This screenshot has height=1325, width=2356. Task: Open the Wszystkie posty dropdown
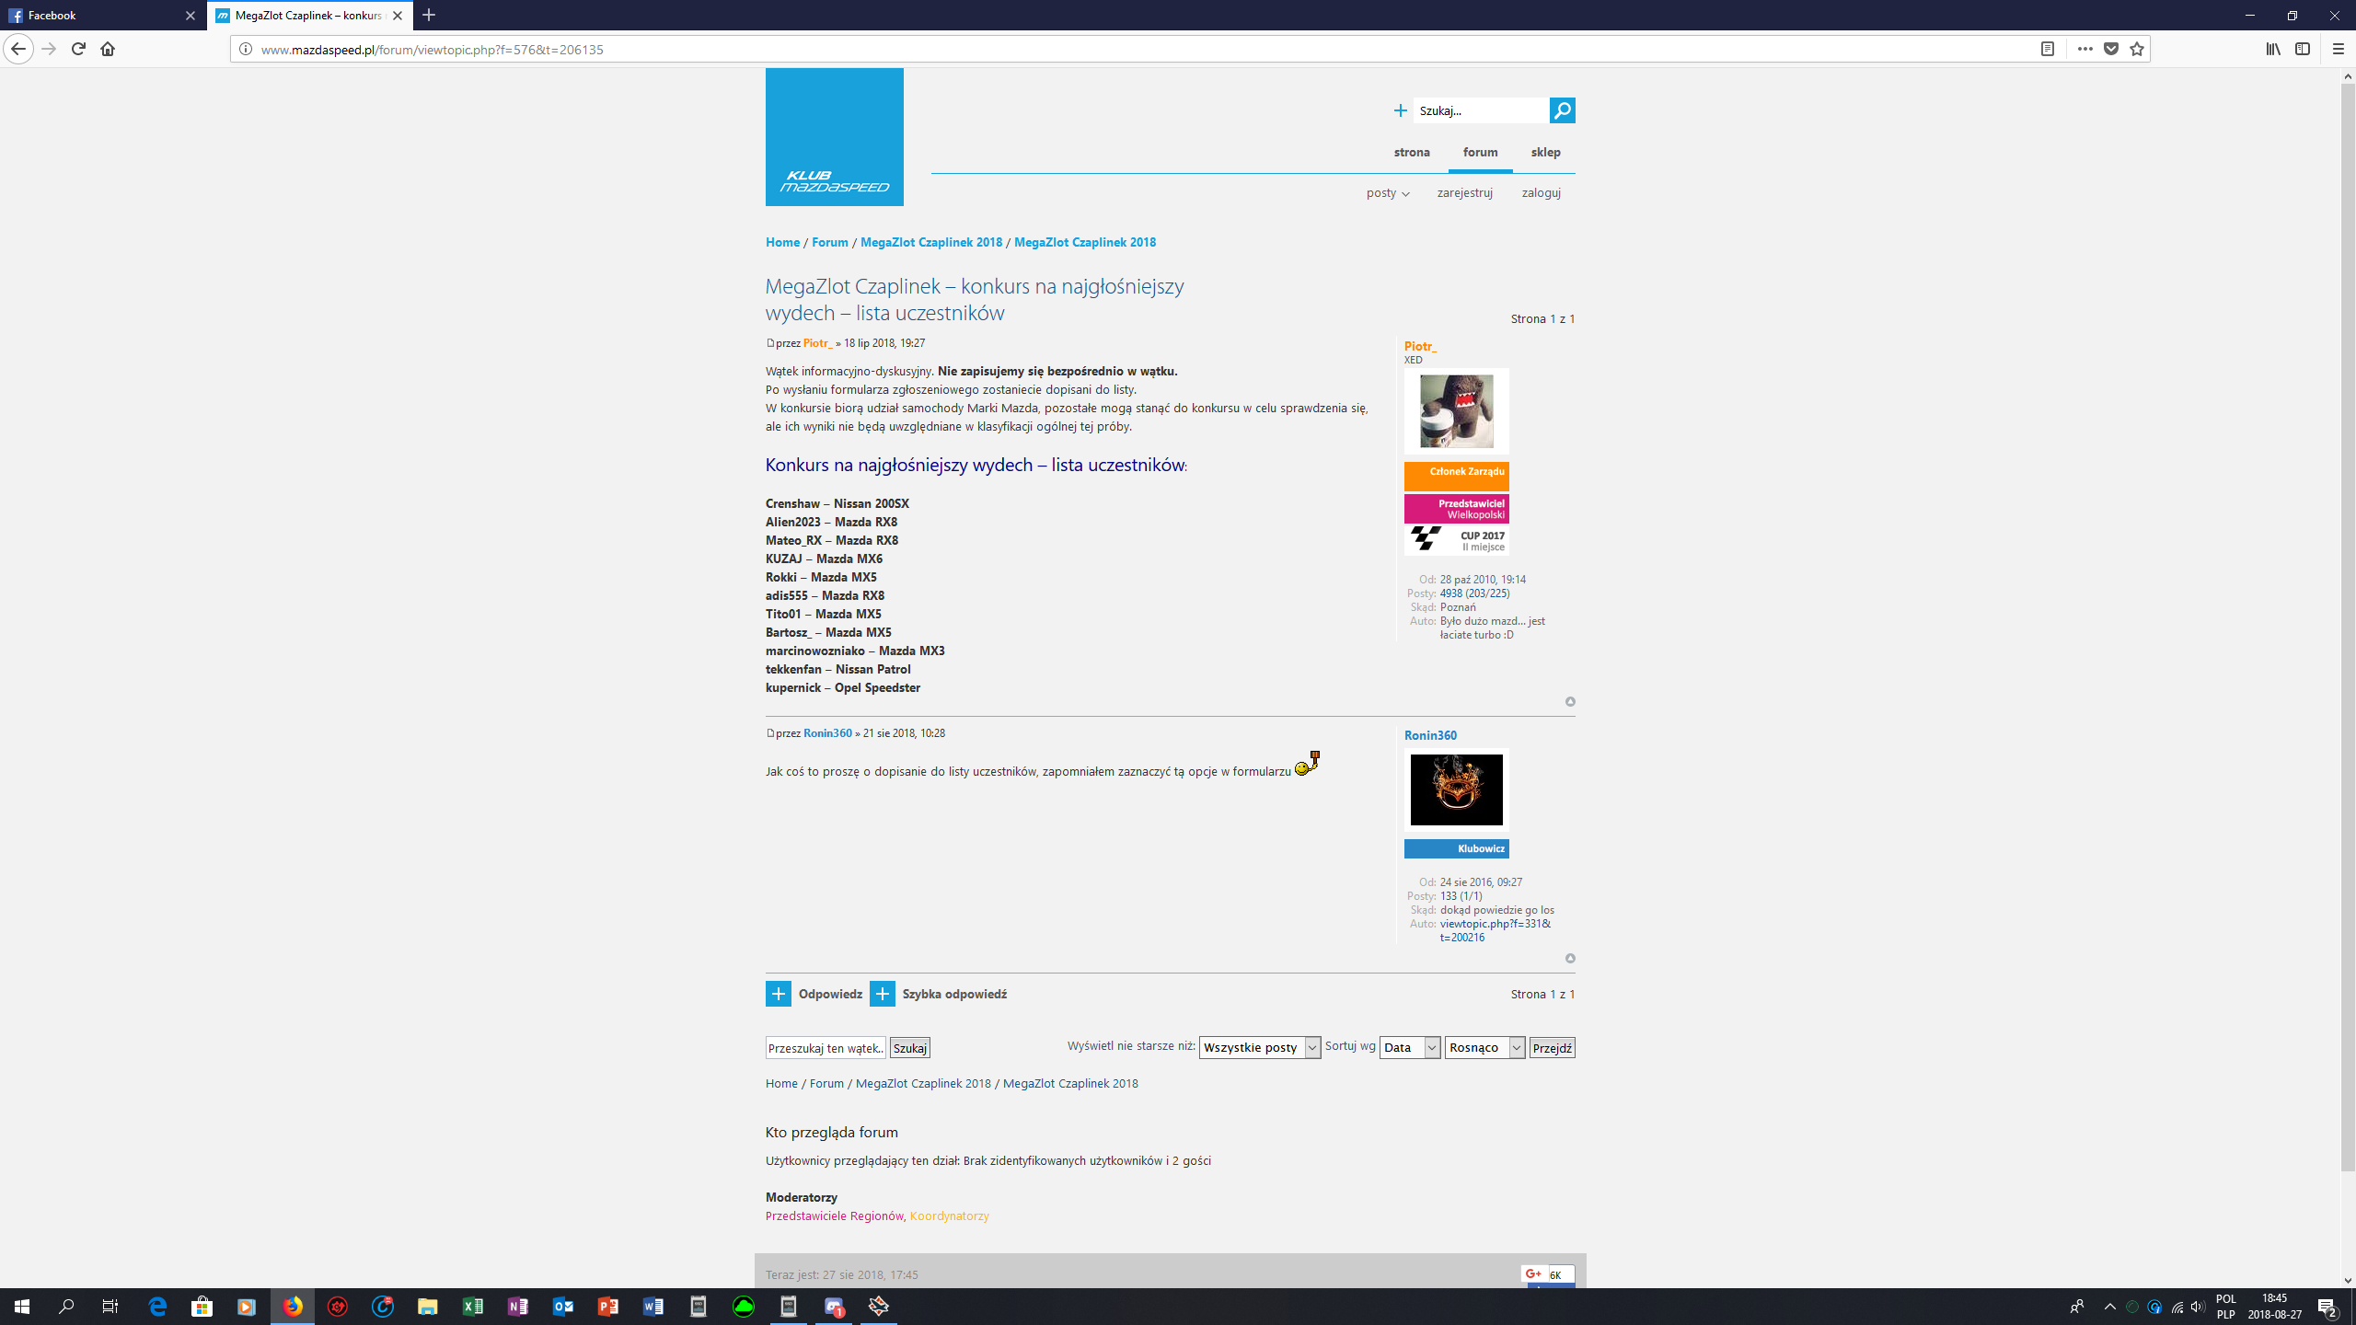[1259, 1047]
